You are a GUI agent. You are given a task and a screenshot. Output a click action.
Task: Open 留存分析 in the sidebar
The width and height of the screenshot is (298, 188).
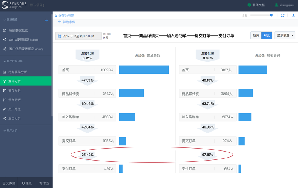[x=14, y=91]
